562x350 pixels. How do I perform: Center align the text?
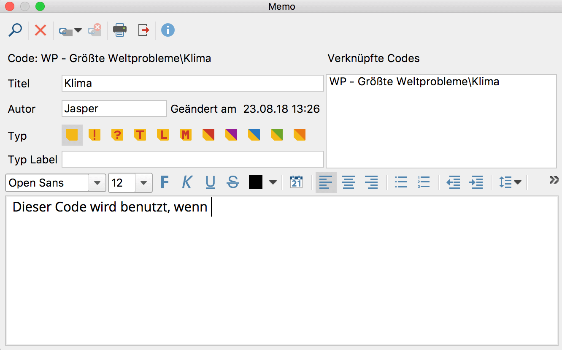point(349,182)
